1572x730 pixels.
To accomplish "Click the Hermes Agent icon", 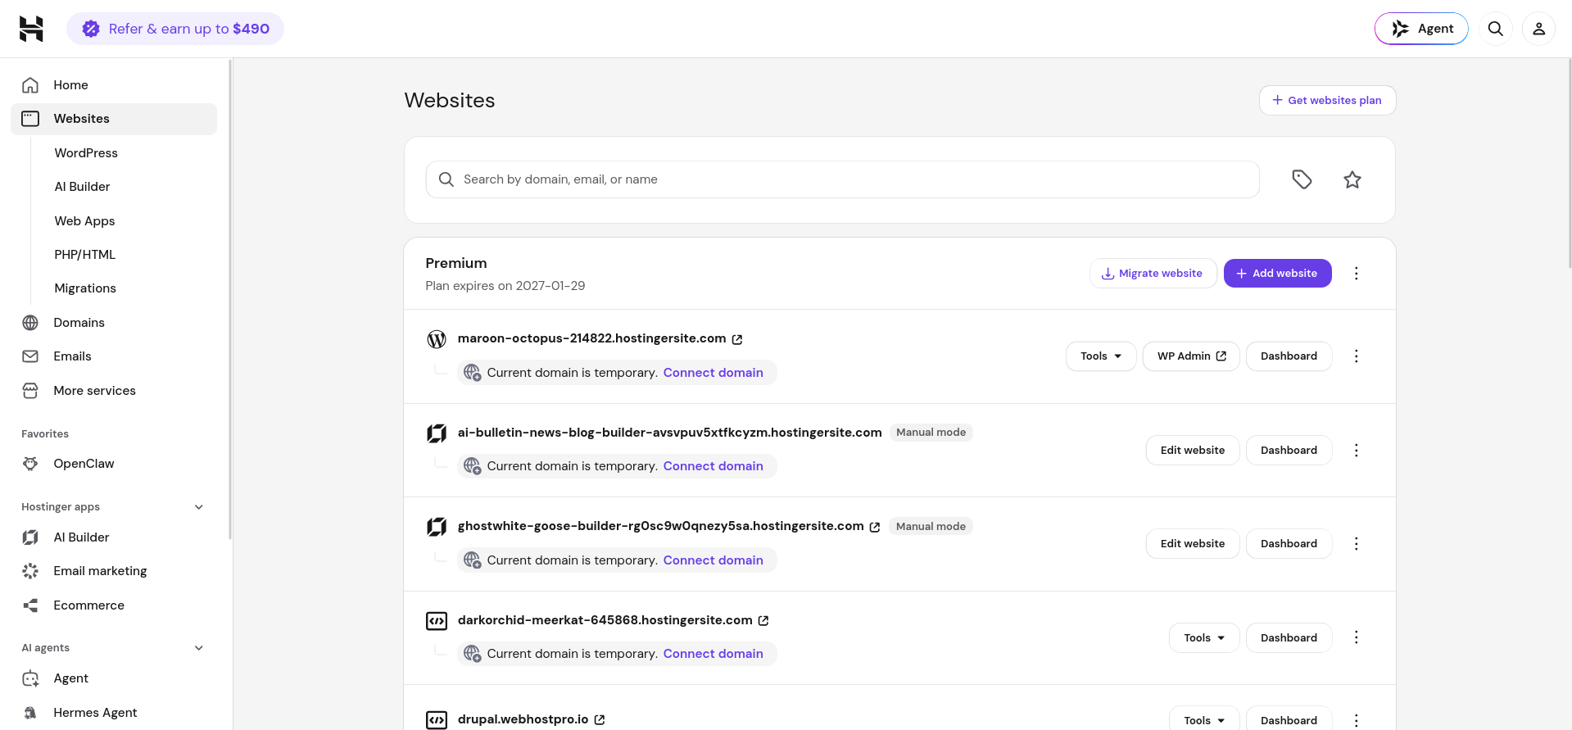I will click(30, 713).
